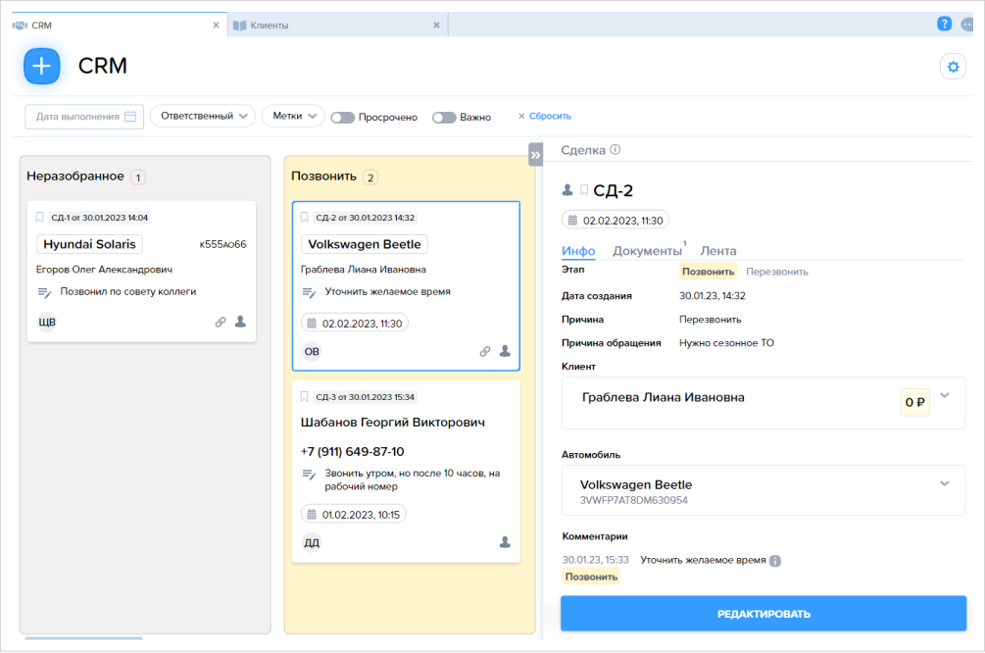This screenshot has height=653, width=985.
Task: Click the blue plus add deal button
Action: pos(41,66)
